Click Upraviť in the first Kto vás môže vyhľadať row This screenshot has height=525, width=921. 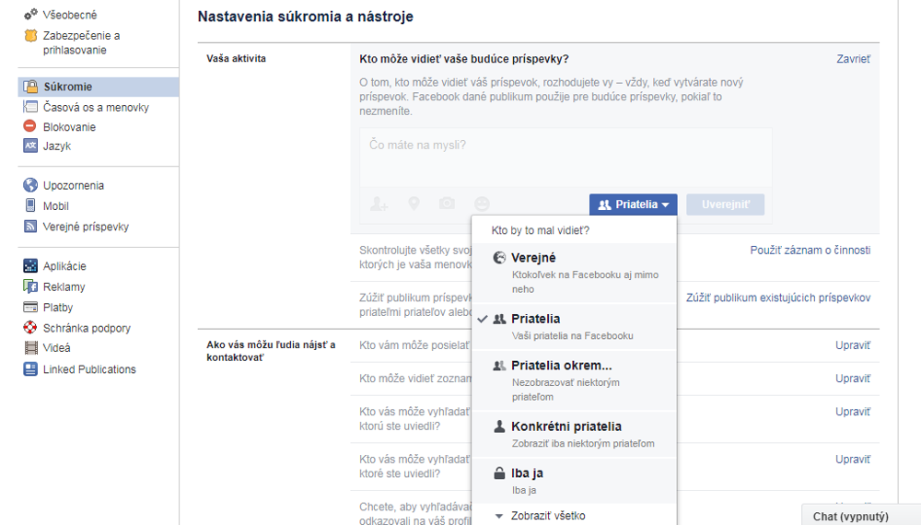pyautogui.click(x=853, y=412)
